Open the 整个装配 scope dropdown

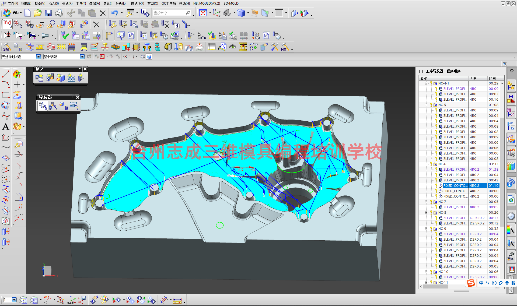pos(82,57)
